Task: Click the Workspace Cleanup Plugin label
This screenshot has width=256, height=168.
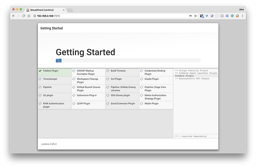Action: (x=87, y=81)
